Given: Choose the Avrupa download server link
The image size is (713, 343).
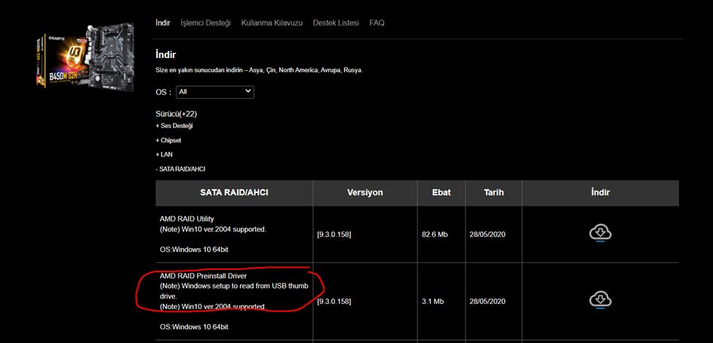Looking at the screenshot, I should tap(330, 71).
